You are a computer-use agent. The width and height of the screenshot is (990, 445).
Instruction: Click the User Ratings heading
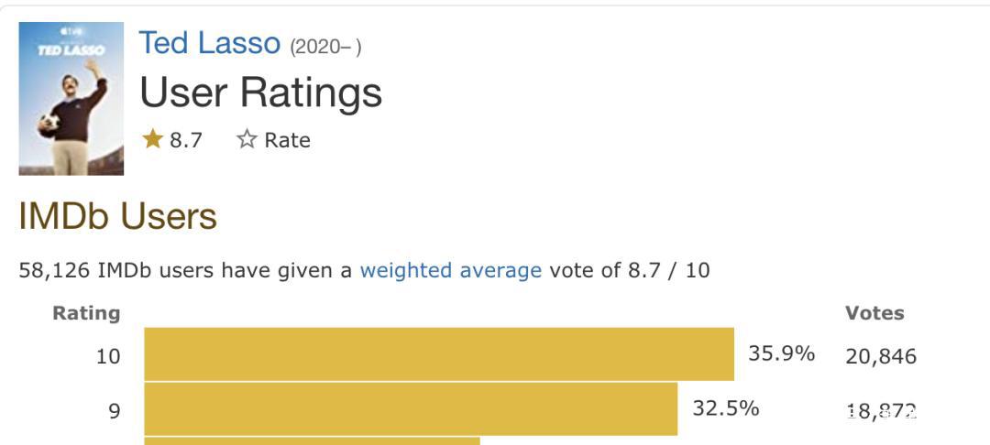tap(260, 92)
